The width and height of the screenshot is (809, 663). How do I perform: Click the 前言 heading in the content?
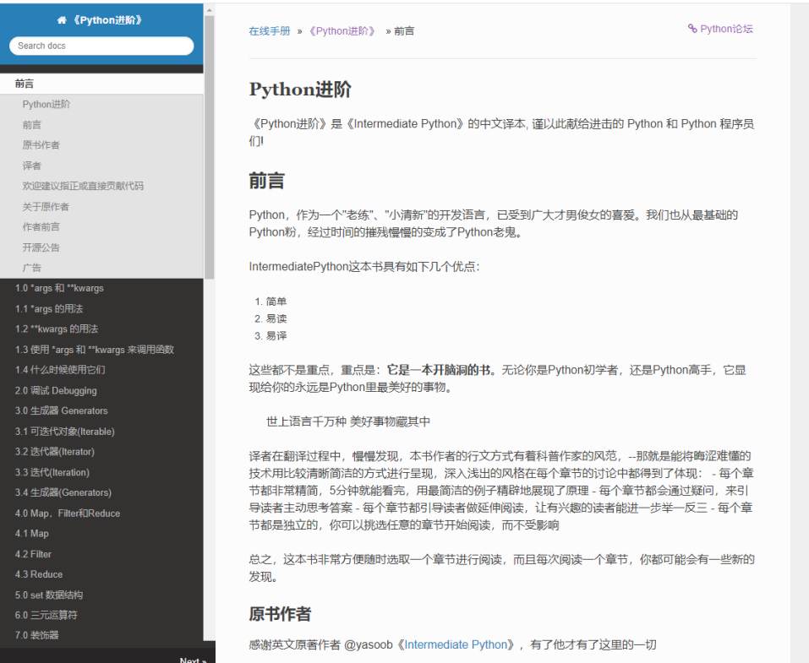pos(267,181)
